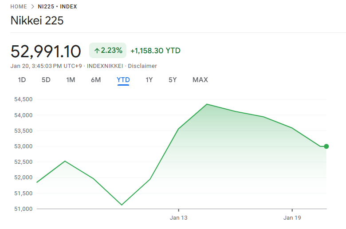This screenshot has height=229, width=346.
Task: Switch chart to 1D range
Action: click(22, 80)
